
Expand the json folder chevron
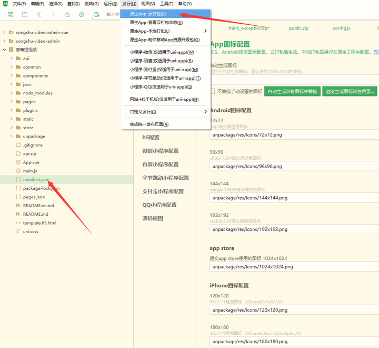pyautogui.click(x=12, y=84)
